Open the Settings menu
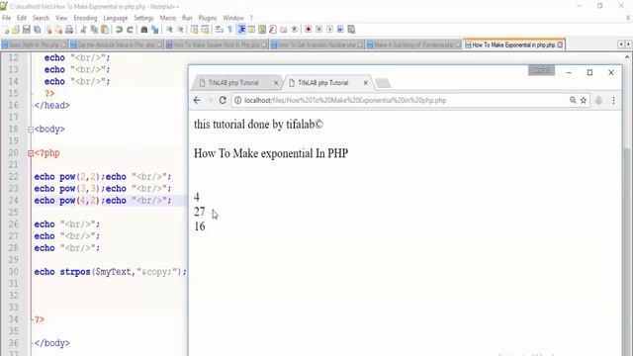The image size is (633, 356). (143, 18)
